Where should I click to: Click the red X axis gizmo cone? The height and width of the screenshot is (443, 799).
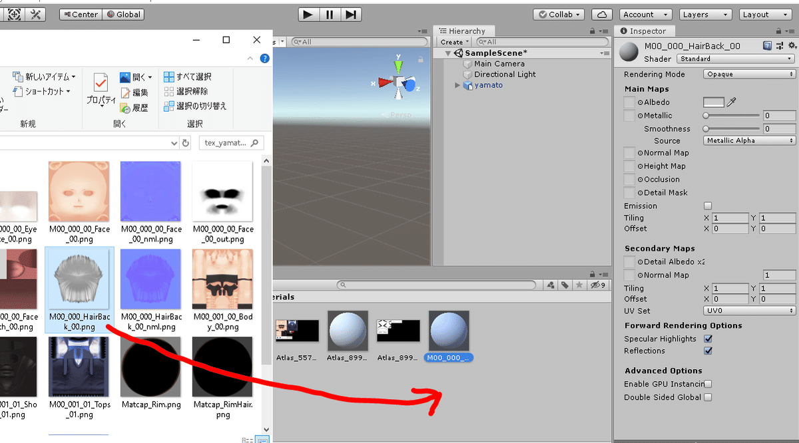(385, 82)
